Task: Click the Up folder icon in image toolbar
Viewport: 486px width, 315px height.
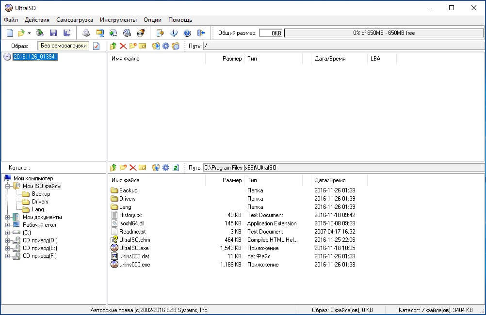Action: pyautogui.click(x=113, y=46)
